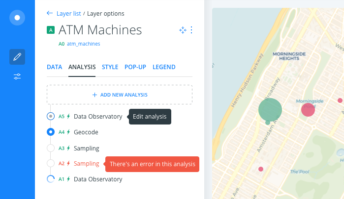Click the lightning bolt icon next to A4
The image size is (344, 199).
68,132
